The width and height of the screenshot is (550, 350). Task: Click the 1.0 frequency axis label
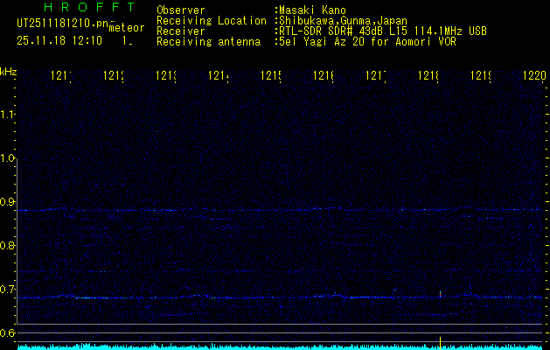tap(9, 158)
